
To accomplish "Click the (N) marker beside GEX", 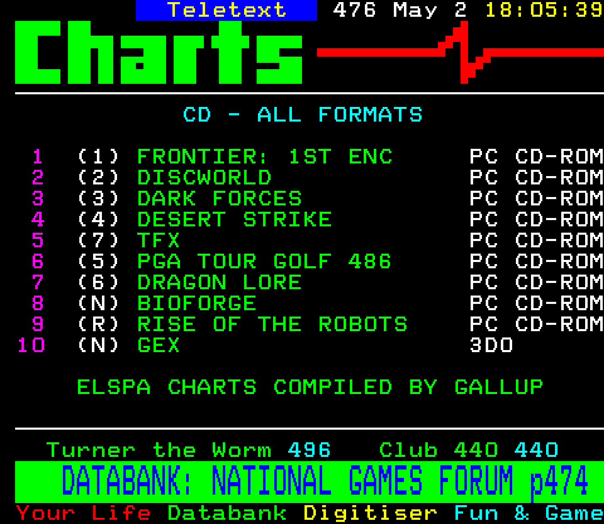I will point(99,345).
